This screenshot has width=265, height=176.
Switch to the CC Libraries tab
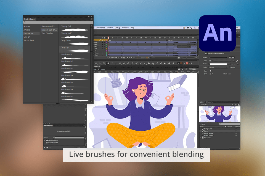tap(210, 102)
